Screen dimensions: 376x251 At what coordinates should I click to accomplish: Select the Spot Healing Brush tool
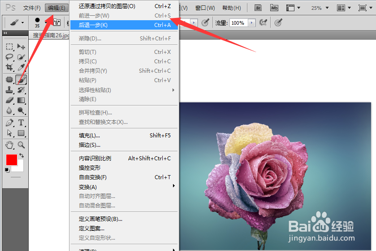(9, 79)
